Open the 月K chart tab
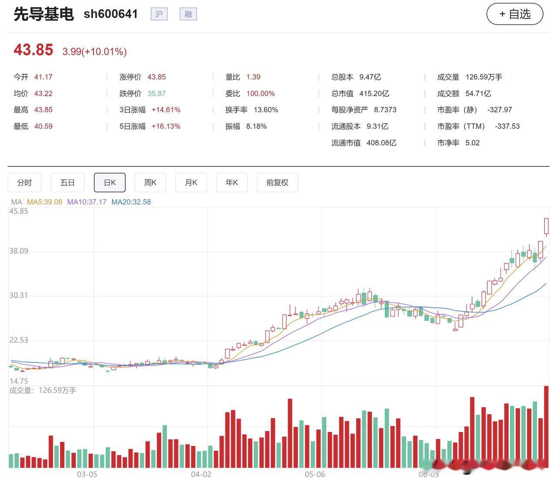The width and height of the screenshot is (557, 486). [191, 182]
